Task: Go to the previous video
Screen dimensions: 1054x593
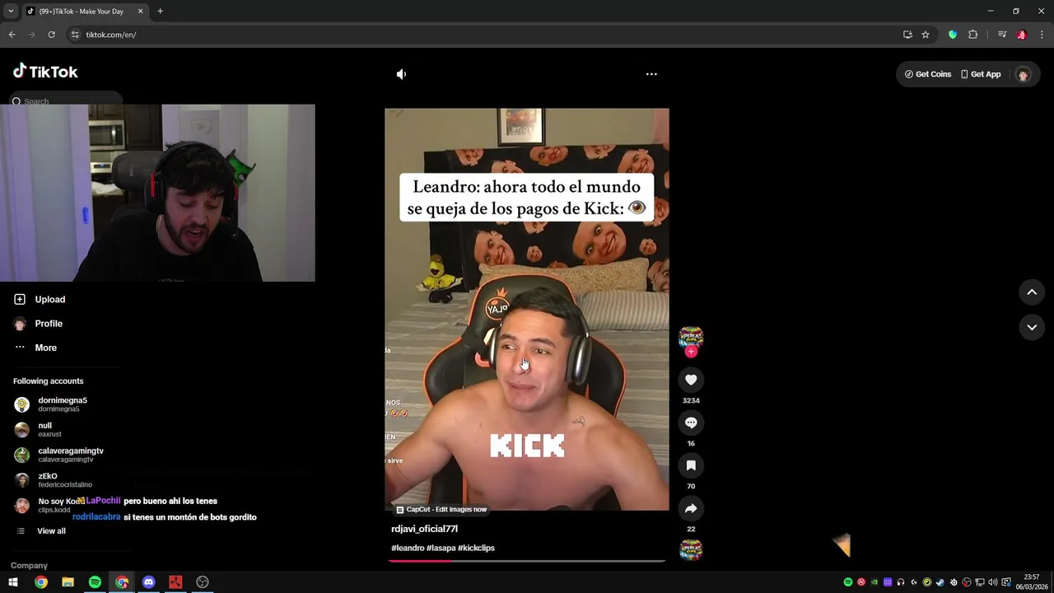Action: point(1032,292)
